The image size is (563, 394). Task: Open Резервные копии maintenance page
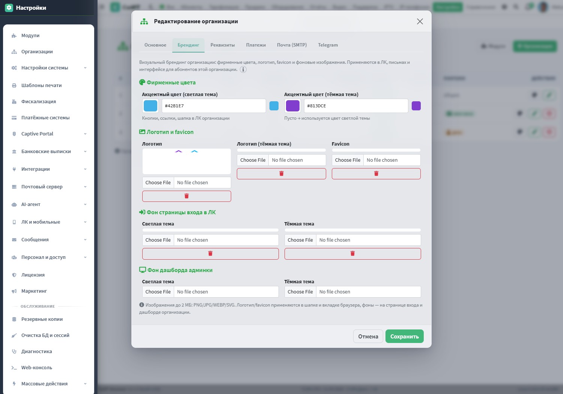(x=48, y=319)
